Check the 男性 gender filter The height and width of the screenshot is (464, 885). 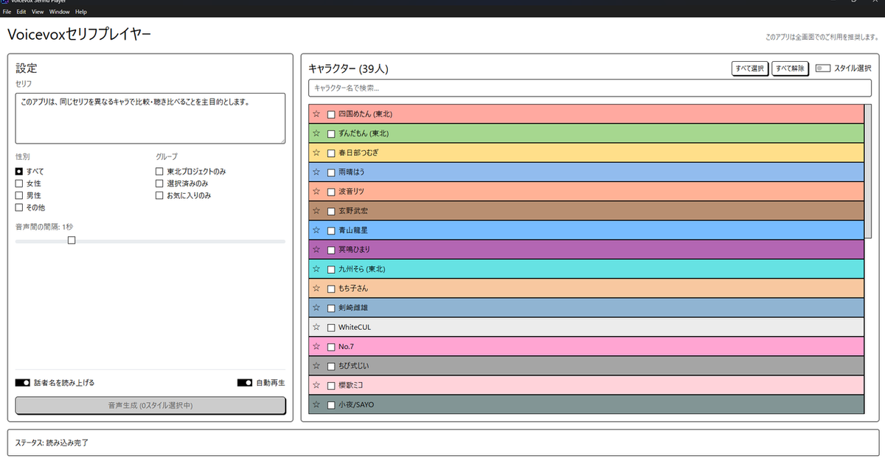pos(19,195)
